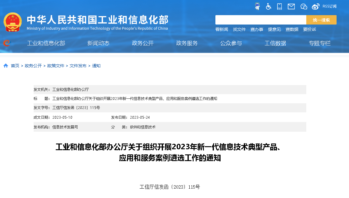Click the red swirl icon beside navigation
349x198 pixels.
[7, 43]
